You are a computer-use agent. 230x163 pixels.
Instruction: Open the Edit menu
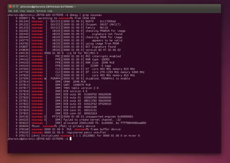(15, 11)
